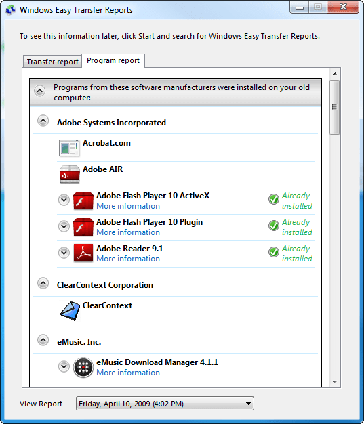Click the vertical scrollbar thumb
The width and height of the screenshot is (364, 424).
coord(334,107)
